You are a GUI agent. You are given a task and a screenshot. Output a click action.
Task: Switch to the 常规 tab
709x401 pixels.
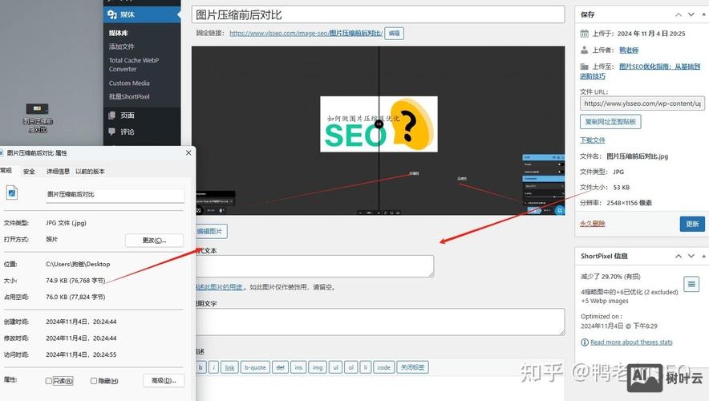[6, 171]
